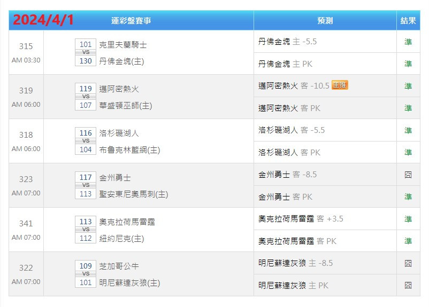Click score 109 for 芝加哥公牛
The height and width of the screenshot is (307, 429).
click(x=86, y=266)
